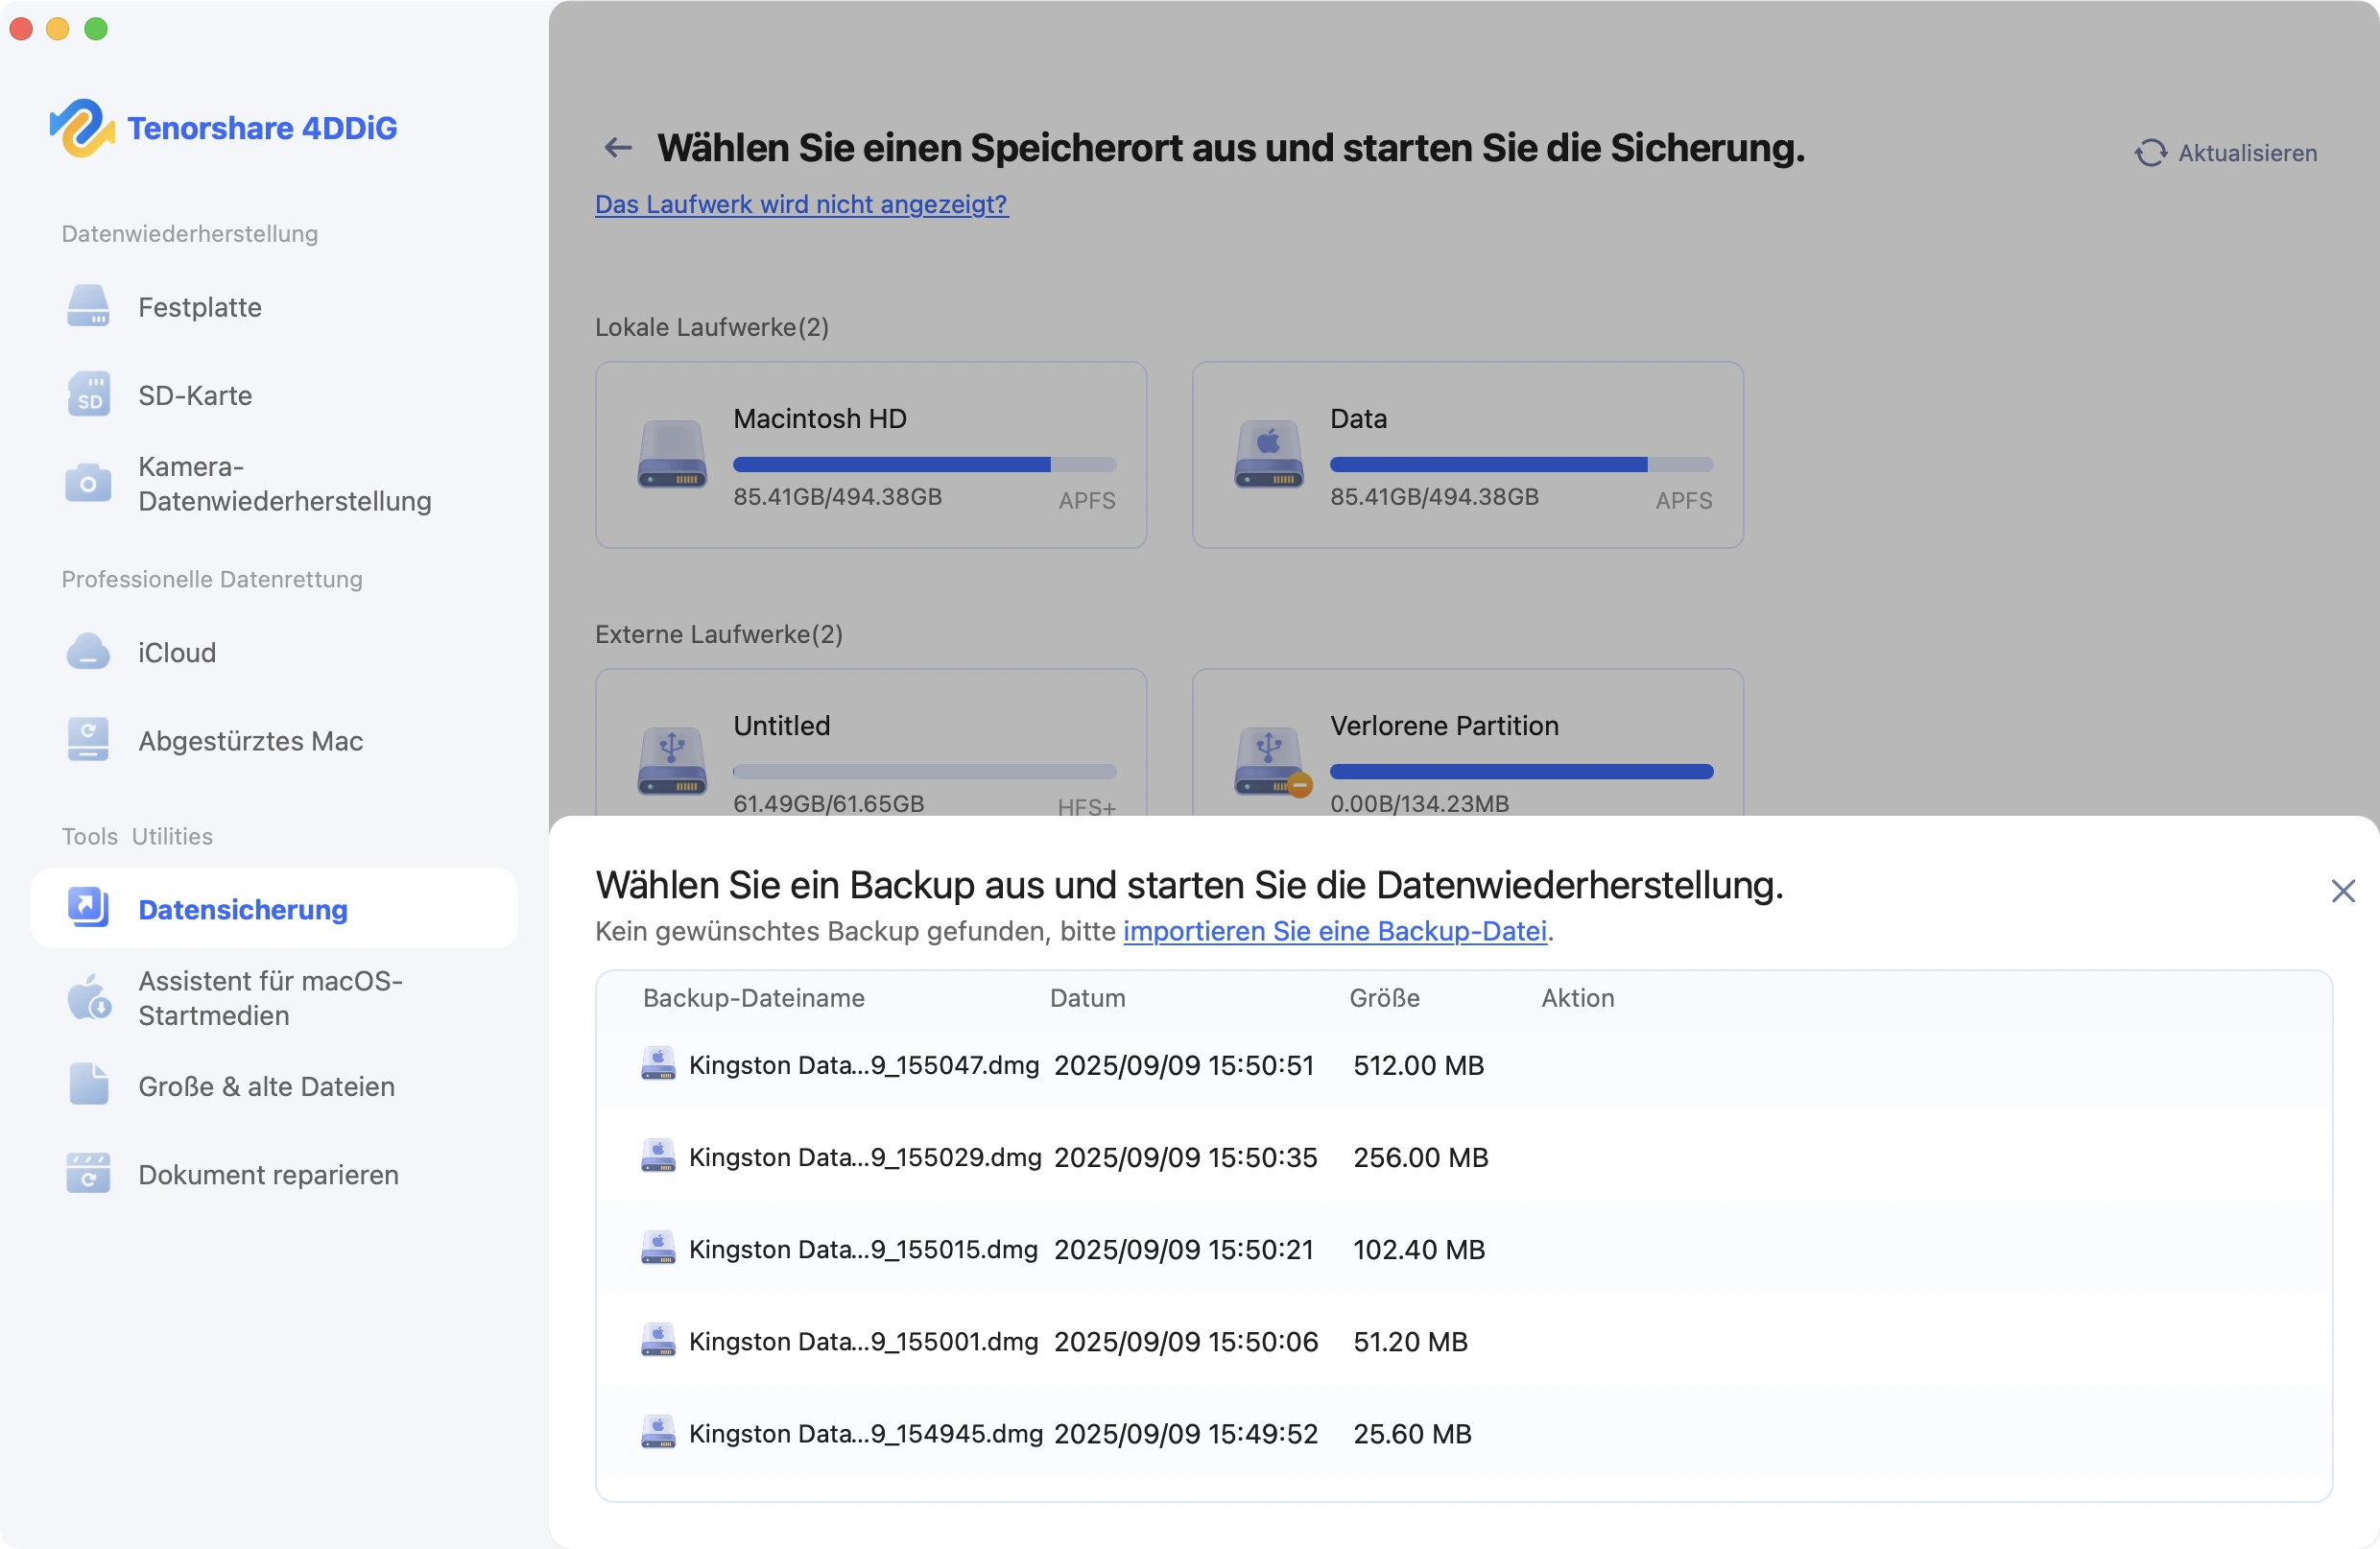Click the Verlorene Partition USB drive icon
2380x1549 pixels.
[1270, 761]
